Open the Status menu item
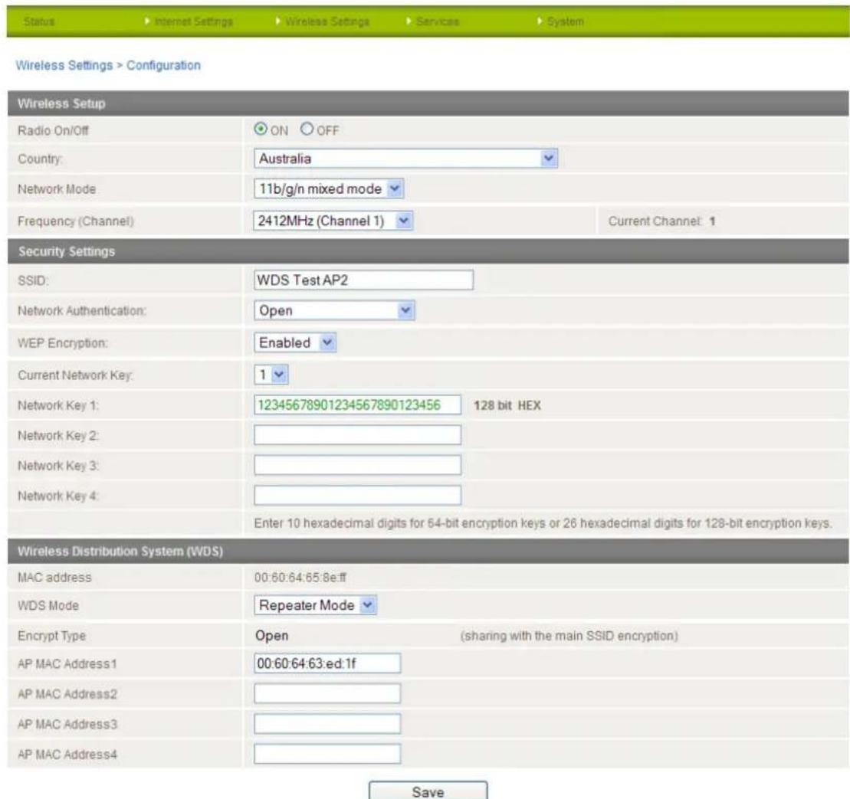This screenshot has width=850, height=799. [x=39, y=21]
